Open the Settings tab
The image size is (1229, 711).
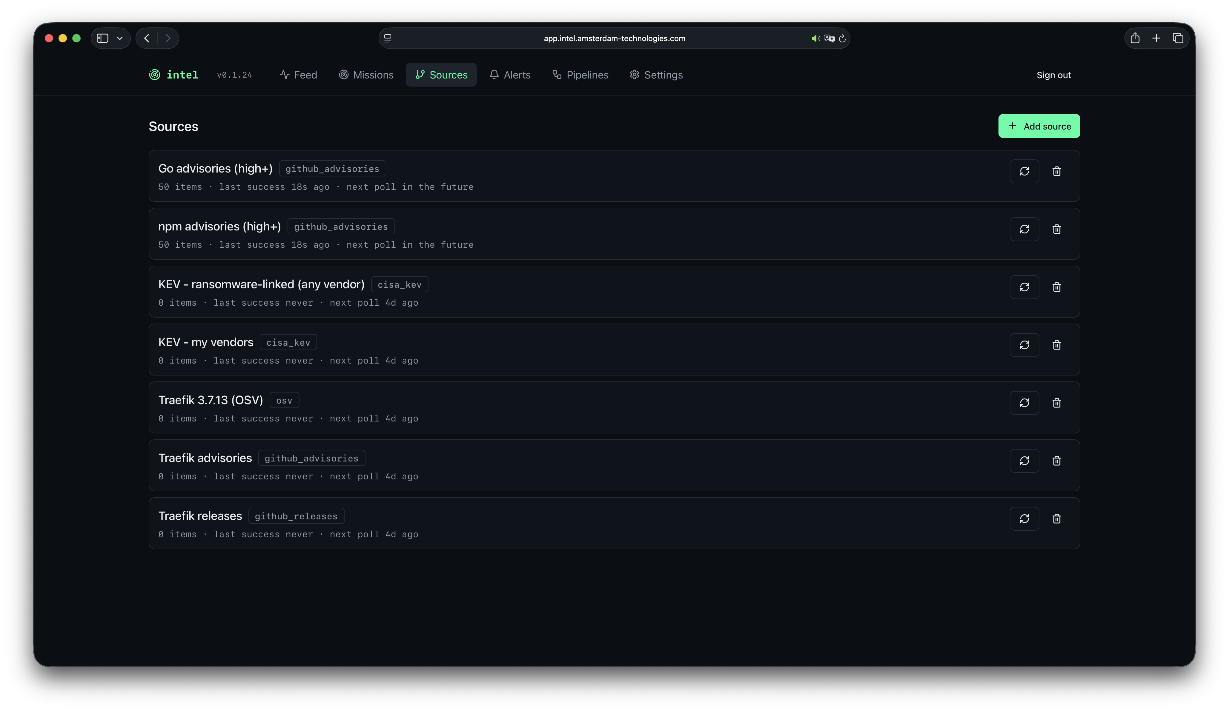click(656, 75)
